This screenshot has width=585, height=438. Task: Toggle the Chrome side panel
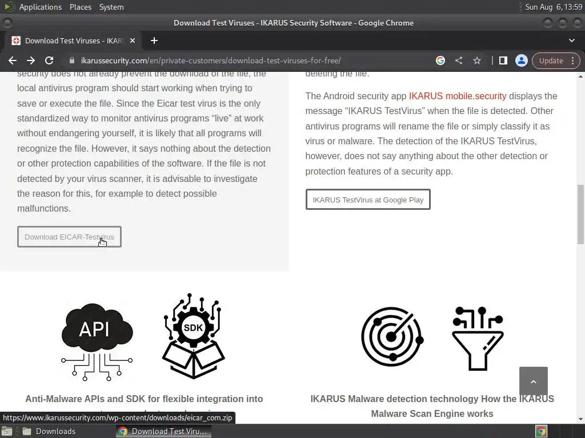(503, 60)
